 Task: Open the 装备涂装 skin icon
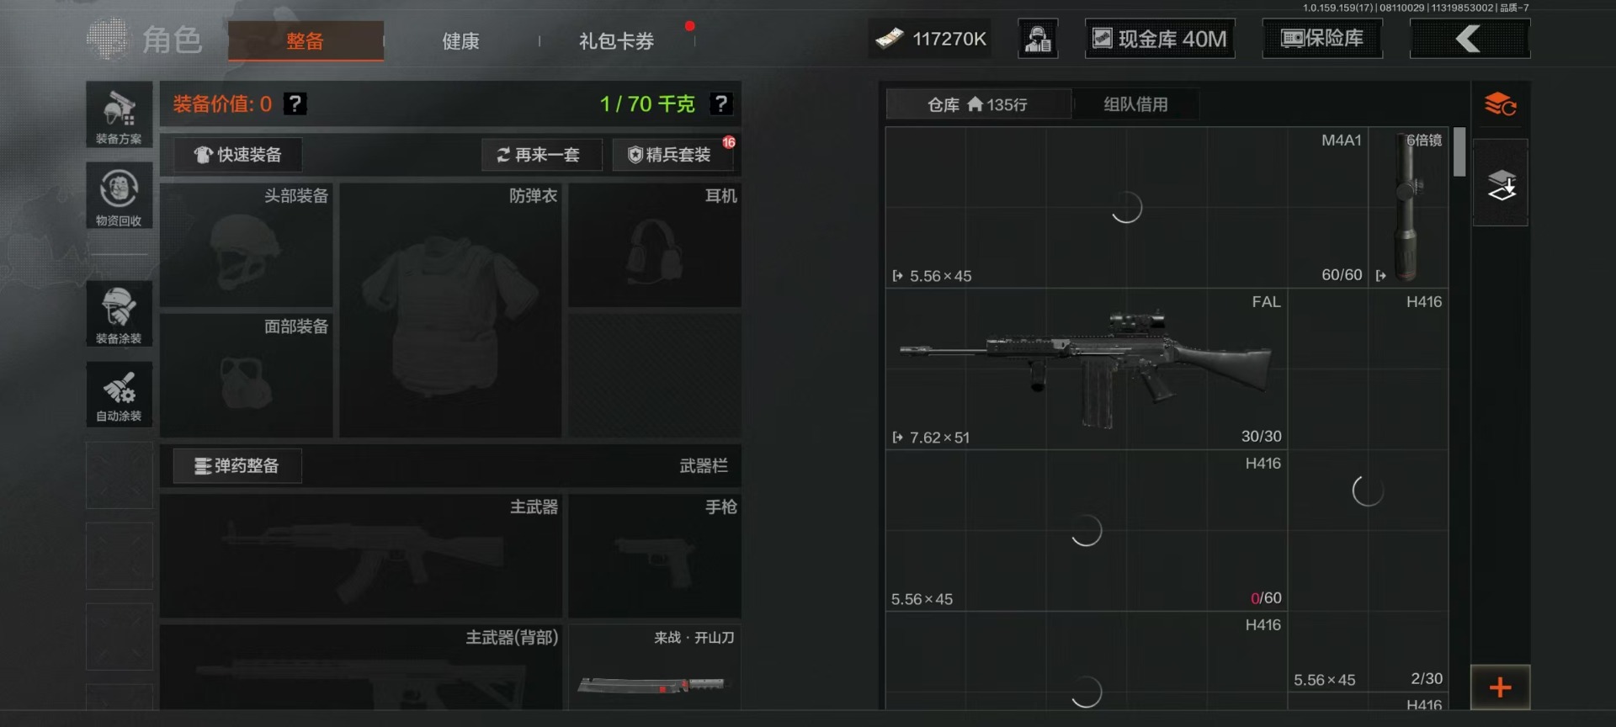119,314
